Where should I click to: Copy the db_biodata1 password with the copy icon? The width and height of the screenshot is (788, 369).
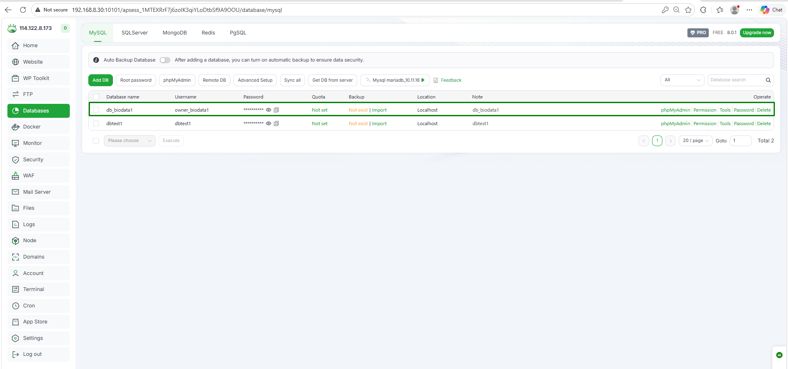tap(276, 110)
